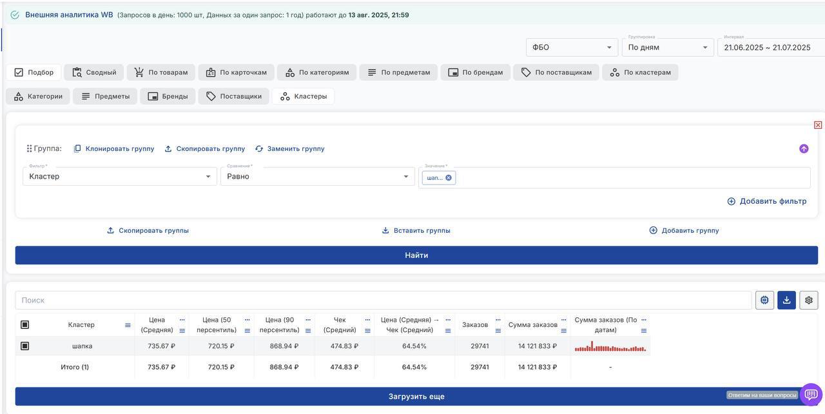This screenshot has width=825, height=414.
Task: Open the Заказов column three-dots options
Action: point(498,320)
